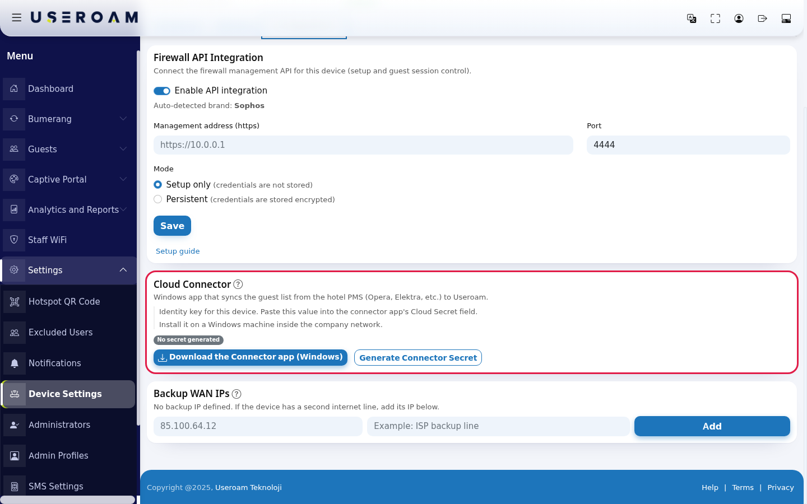The image size is (807, 504).
Task: Expand the Guests submenu chevron
Action: coord(123,149)
